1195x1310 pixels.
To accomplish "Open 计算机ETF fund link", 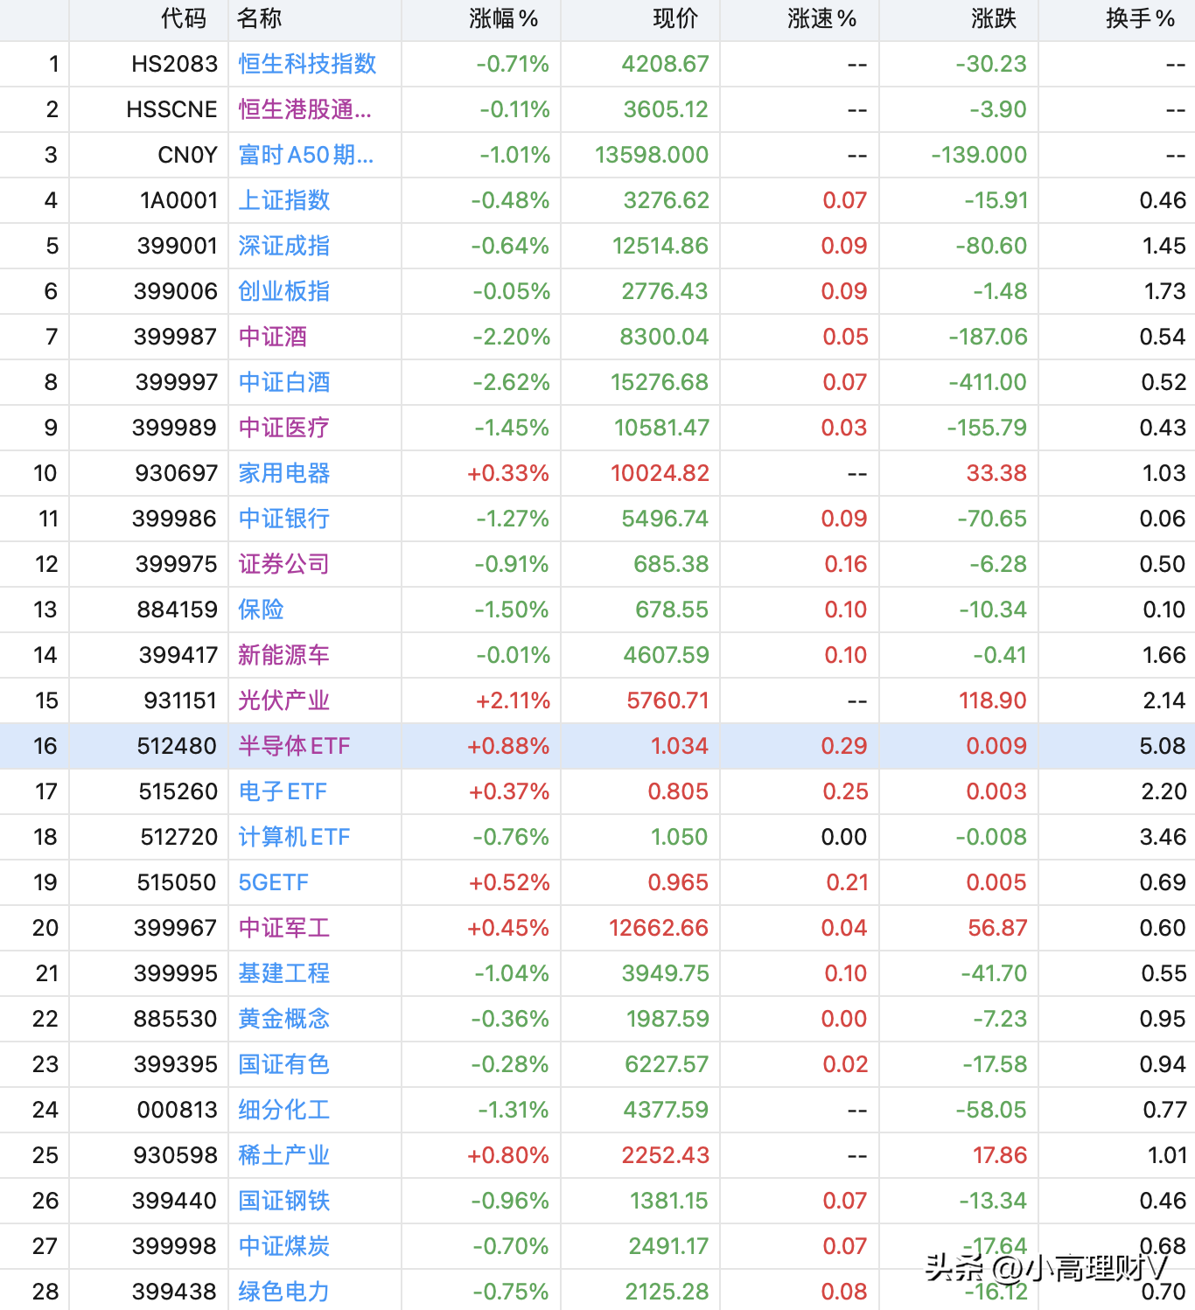I will coord(294,837).
